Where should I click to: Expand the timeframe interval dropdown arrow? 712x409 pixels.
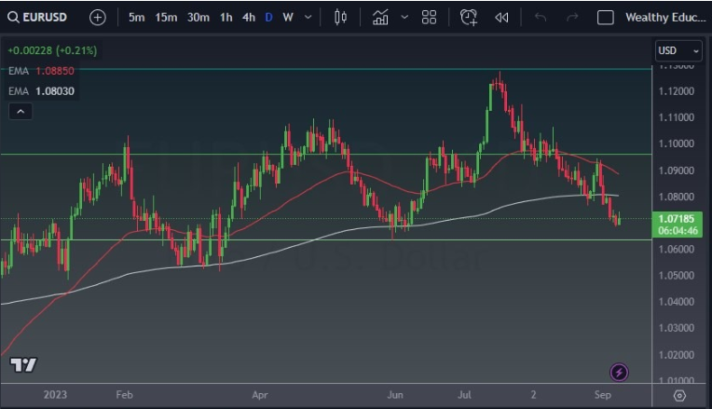[x=309, y=17]
